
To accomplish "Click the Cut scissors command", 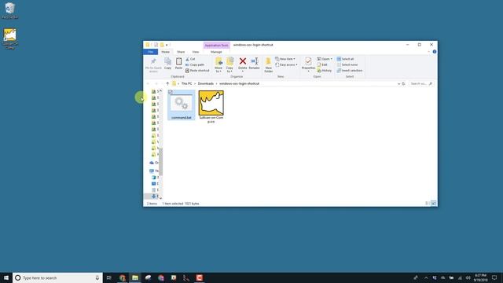I will click(190, 59).
